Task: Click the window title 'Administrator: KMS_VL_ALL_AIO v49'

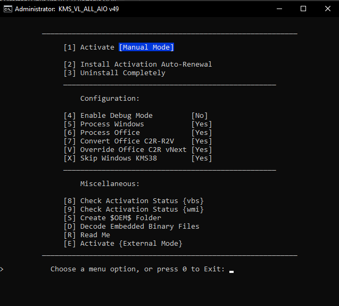Action: point(67,9)
